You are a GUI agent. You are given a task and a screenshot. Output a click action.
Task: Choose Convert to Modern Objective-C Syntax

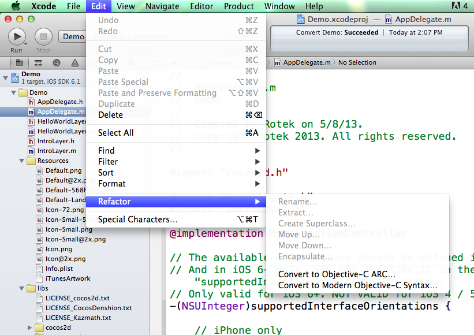coord(357,285)
